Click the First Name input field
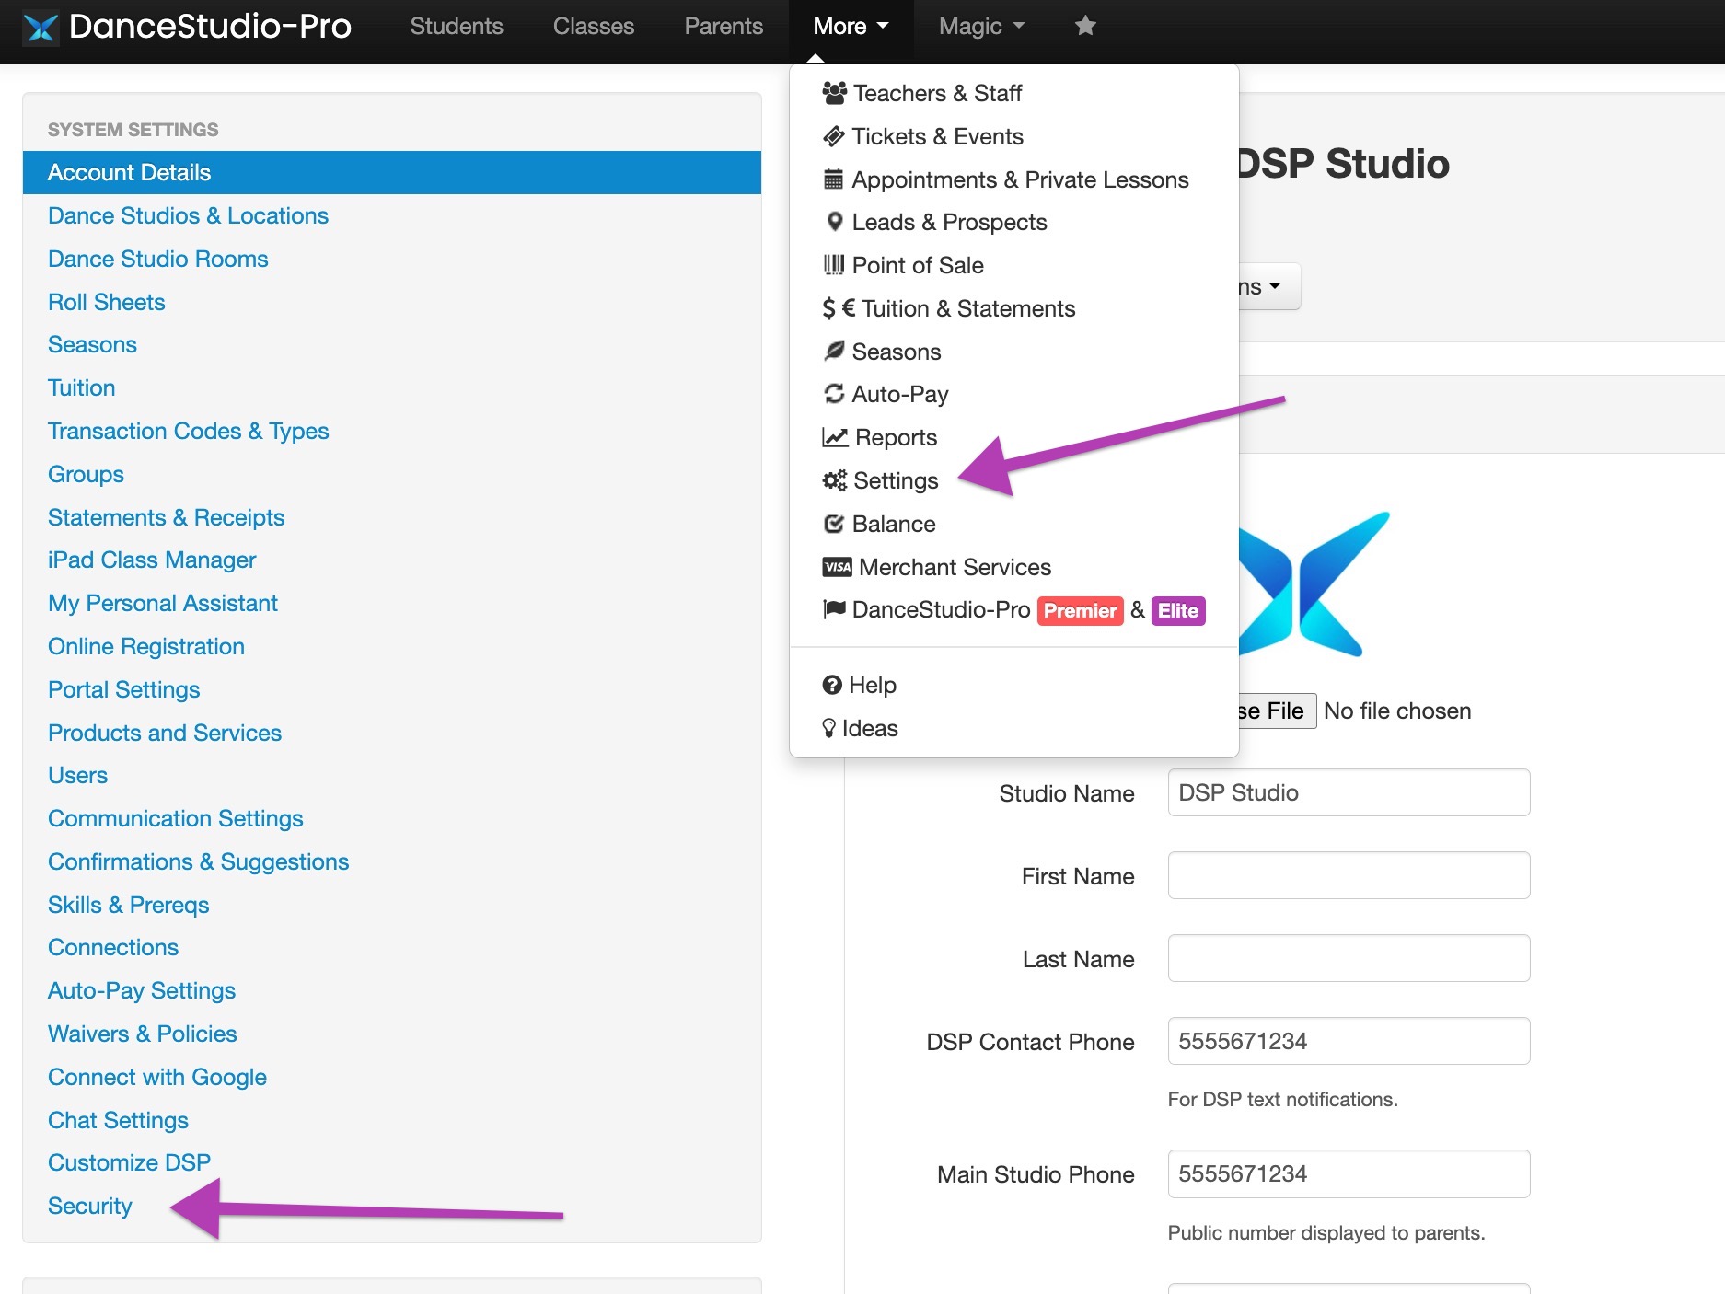The height and width of the screenshot is (1294, 1725). 1349,875
